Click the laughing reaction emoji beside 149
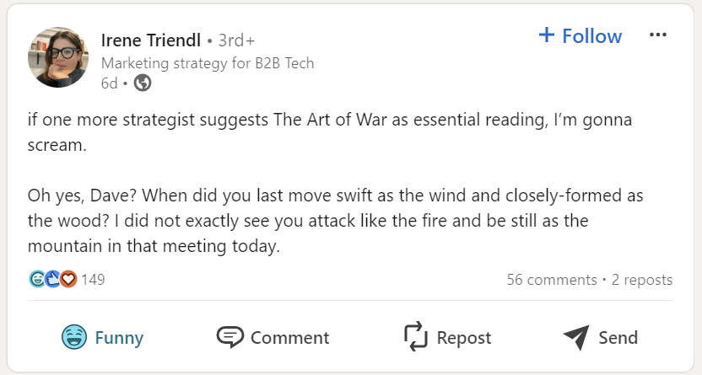This screenshot has width=702, height=375. tap(37, 279)
